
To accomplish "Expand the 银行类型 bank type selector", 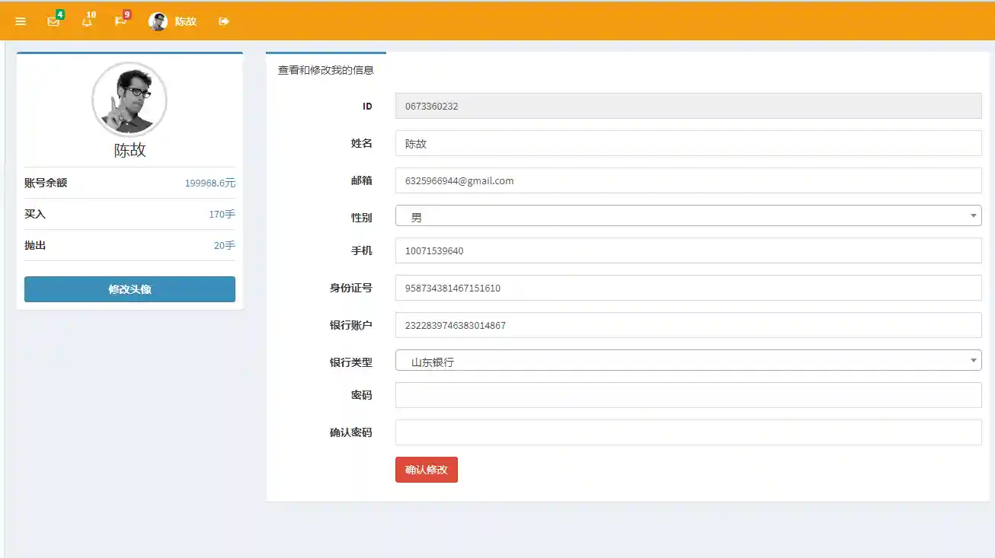I will click(x=686, y=360).
